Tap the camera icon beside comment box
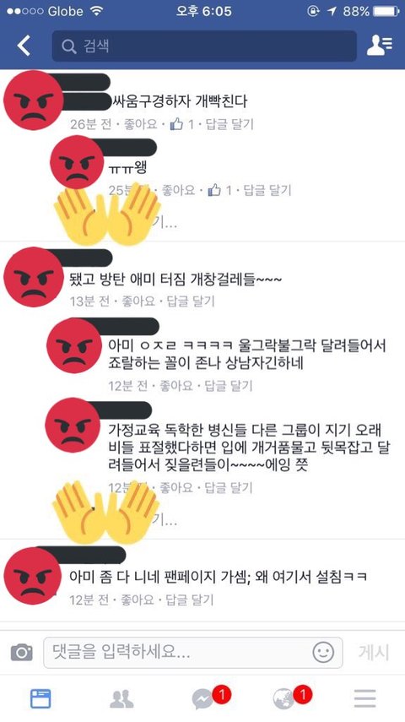405x722 pixels. point(22,652)
